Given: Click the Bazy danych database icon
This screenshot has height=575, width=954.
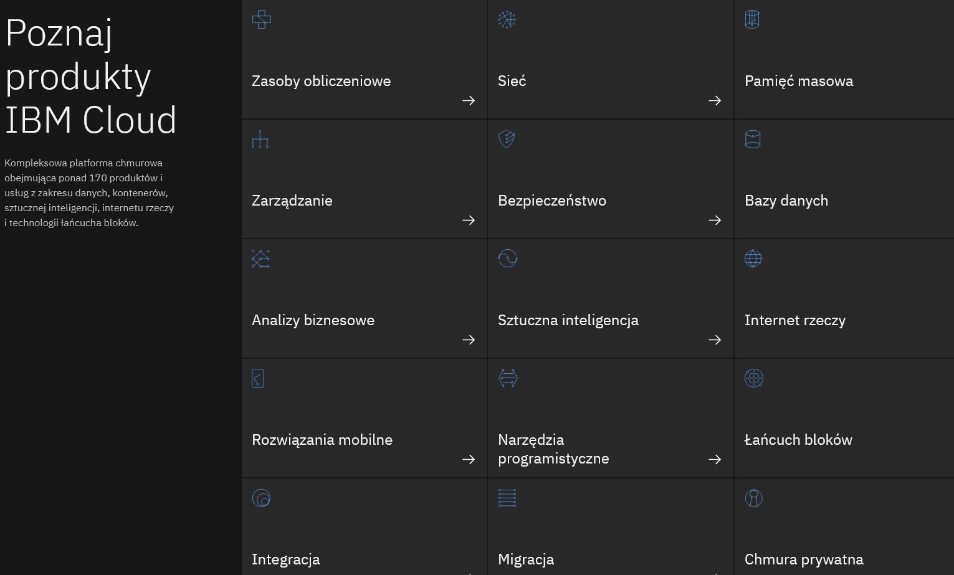Looking at the screenshot, I should pyautogui.click(x=753, y=139).
